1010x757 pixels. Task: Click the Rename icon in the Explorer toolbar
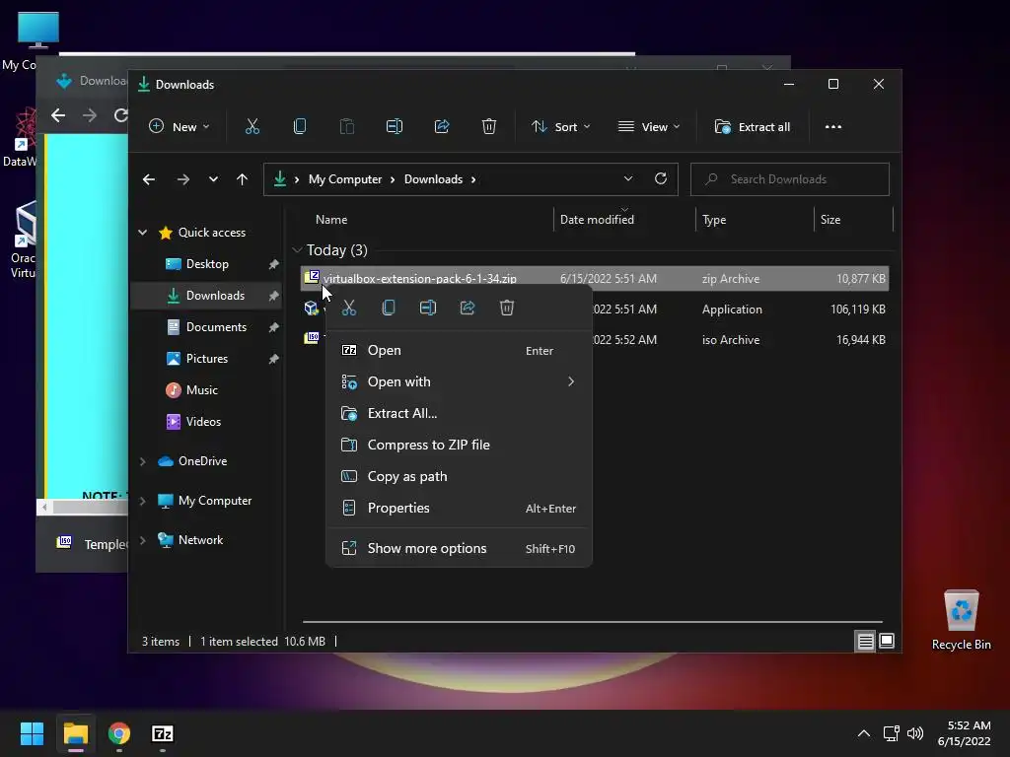click(395, 127)
